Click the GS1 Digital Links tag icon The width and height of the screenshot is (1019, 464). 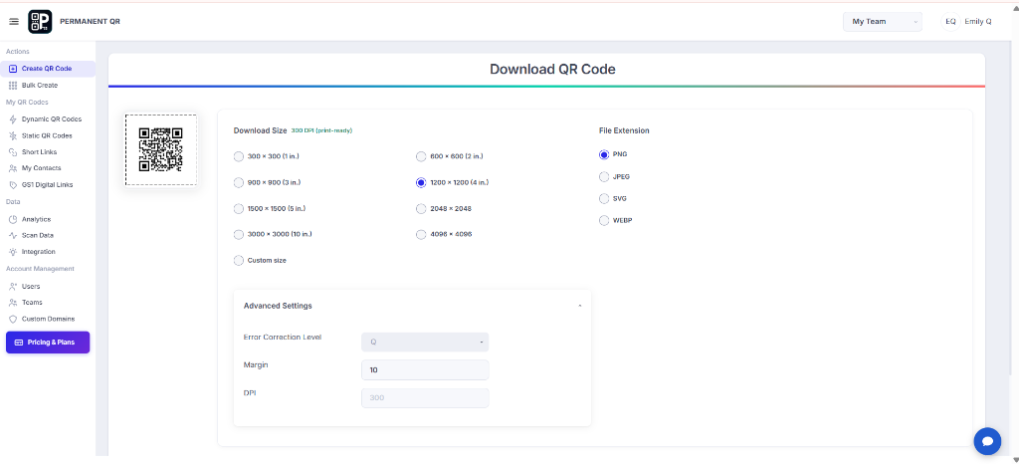(13, 185)
